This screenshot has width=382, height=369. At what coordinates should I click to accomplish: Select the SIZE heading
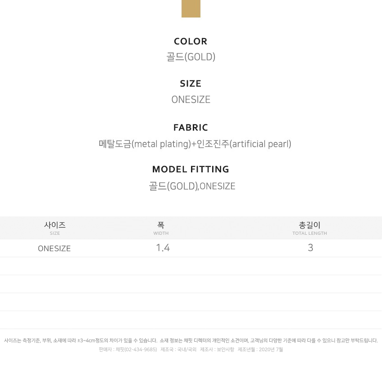191,83
